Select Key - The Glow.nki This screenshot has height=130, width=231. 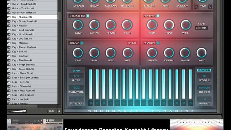coord(32,60)
